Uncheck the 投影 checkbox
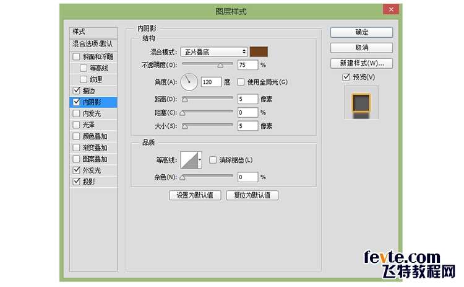Screen dimensions: 464x287 [76, 181]
